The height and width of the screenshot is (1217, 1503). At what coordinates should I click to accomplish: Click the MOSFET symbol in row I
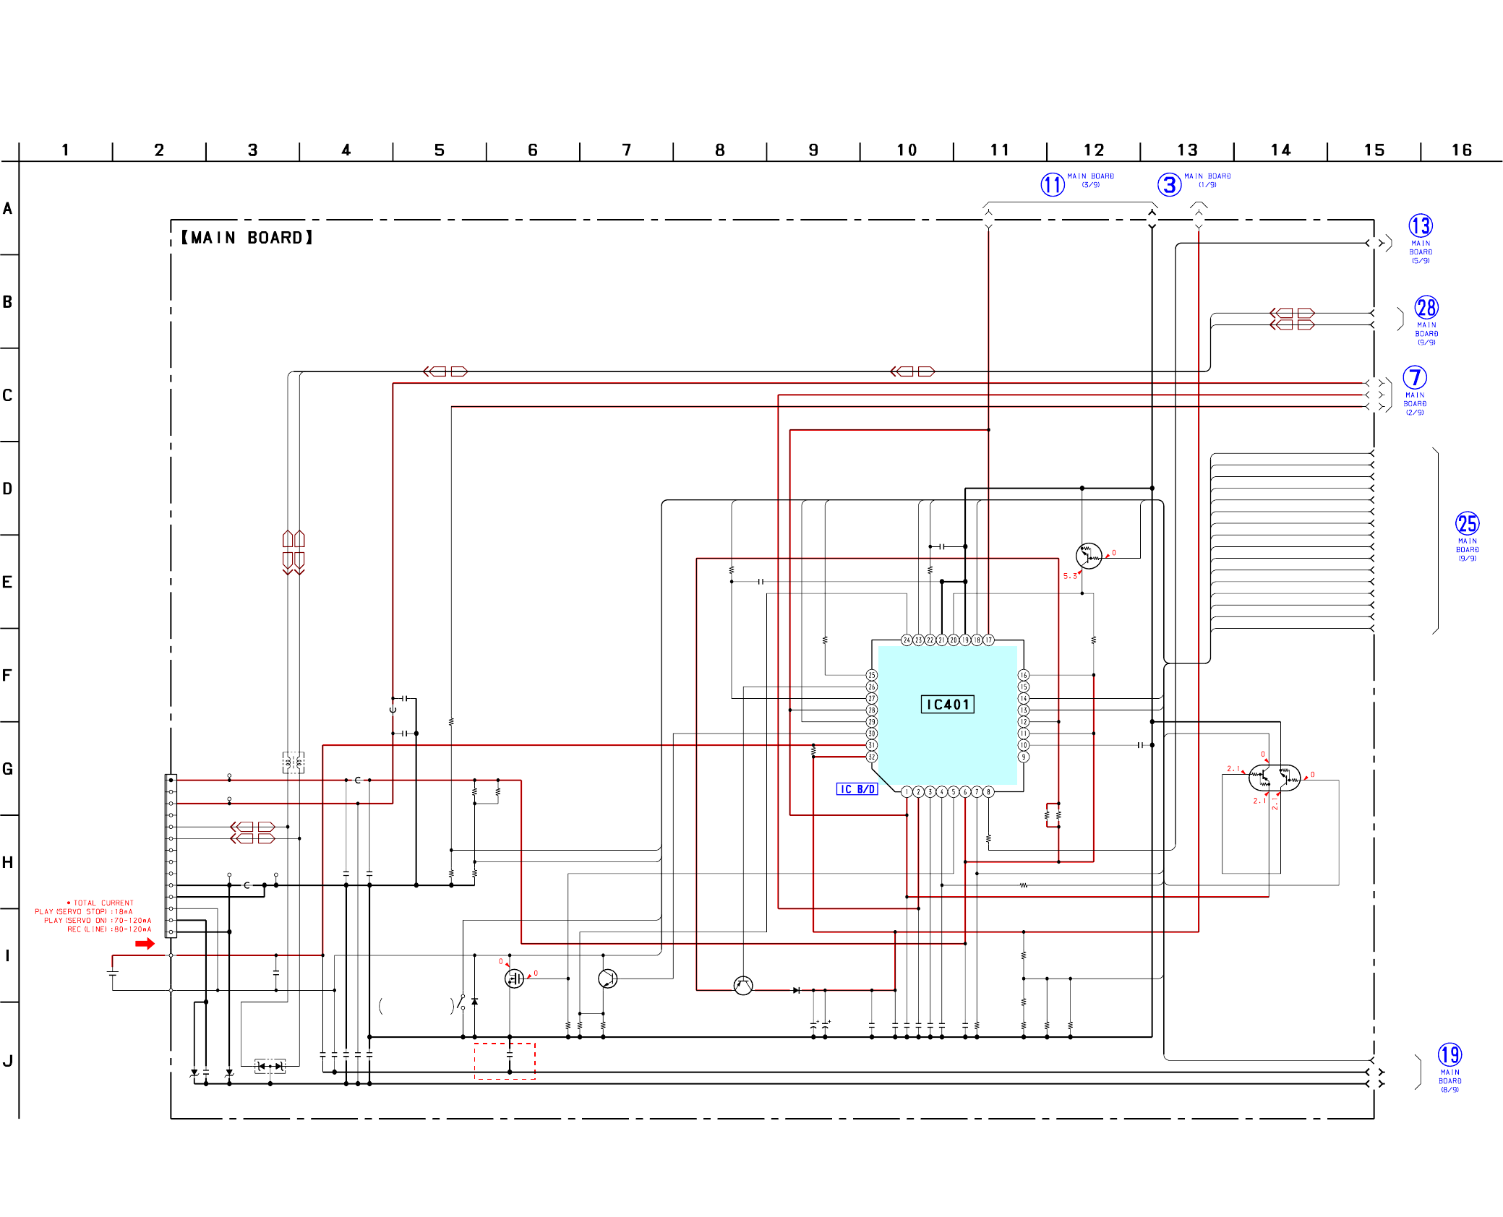pos(514,979)
